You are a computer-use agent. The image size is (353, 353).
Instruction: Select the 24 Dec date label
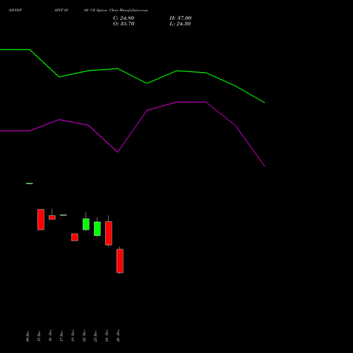(x=107, y=335)
